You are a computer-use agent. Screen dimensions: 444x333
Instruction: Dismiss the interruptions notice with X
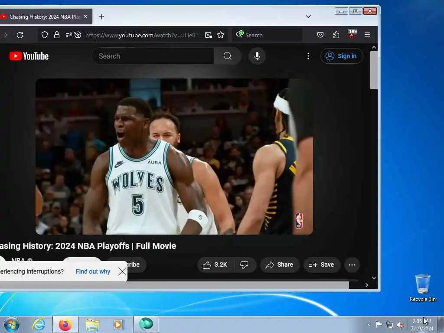point(122,271)
